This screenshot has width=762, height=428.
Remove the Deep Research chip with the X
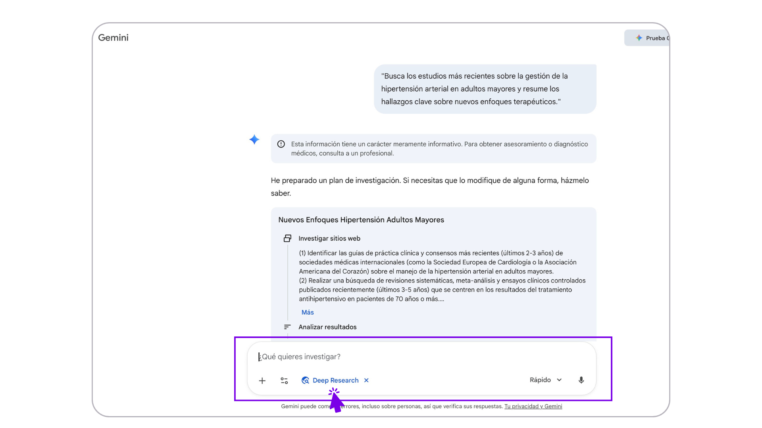(366, 380)
